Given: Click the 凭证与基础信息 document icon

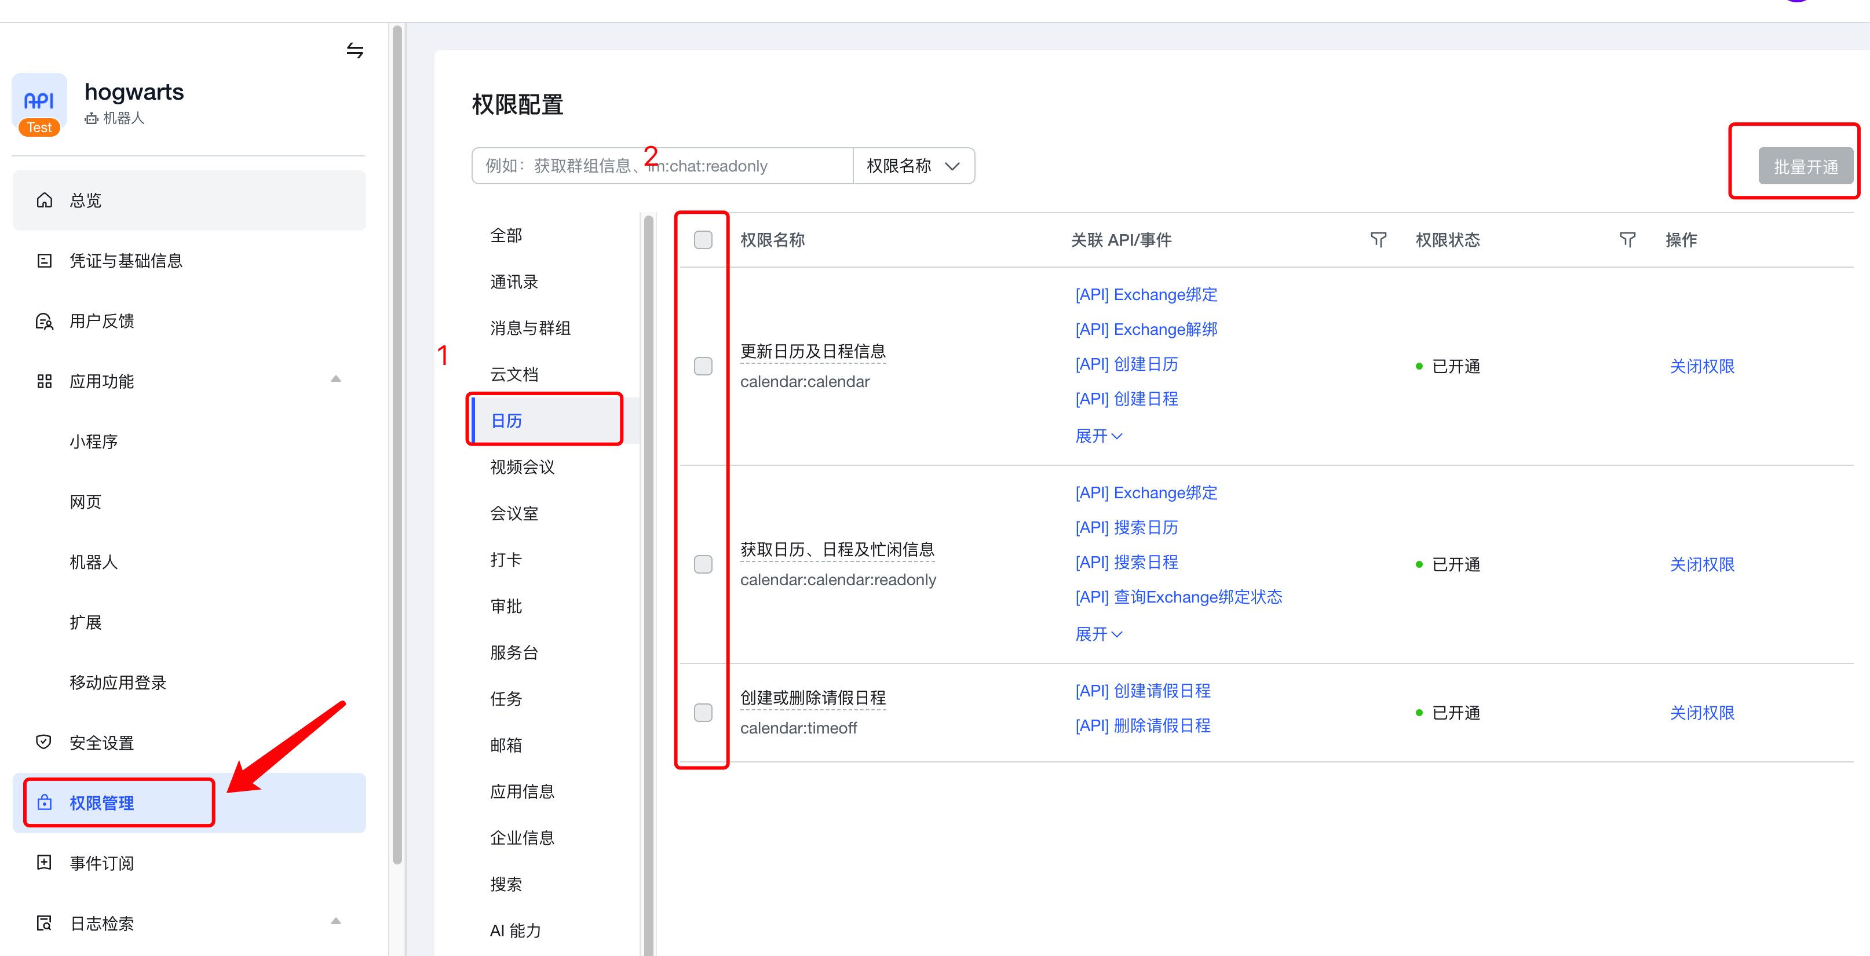Looking at the screenshot, I should (x=44, y=261).
